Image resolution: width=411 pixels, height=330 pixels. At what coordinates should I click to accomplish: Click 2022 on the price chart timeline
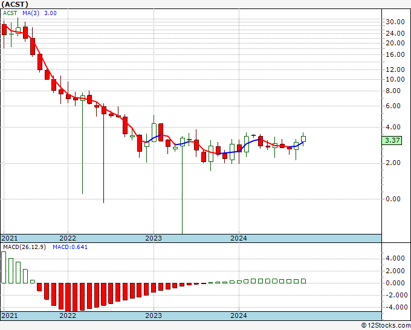pos(68,238)
